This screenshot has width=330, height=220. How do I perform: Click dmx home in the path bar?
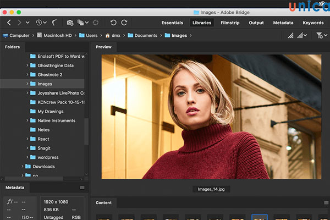(x=113, y=36)
